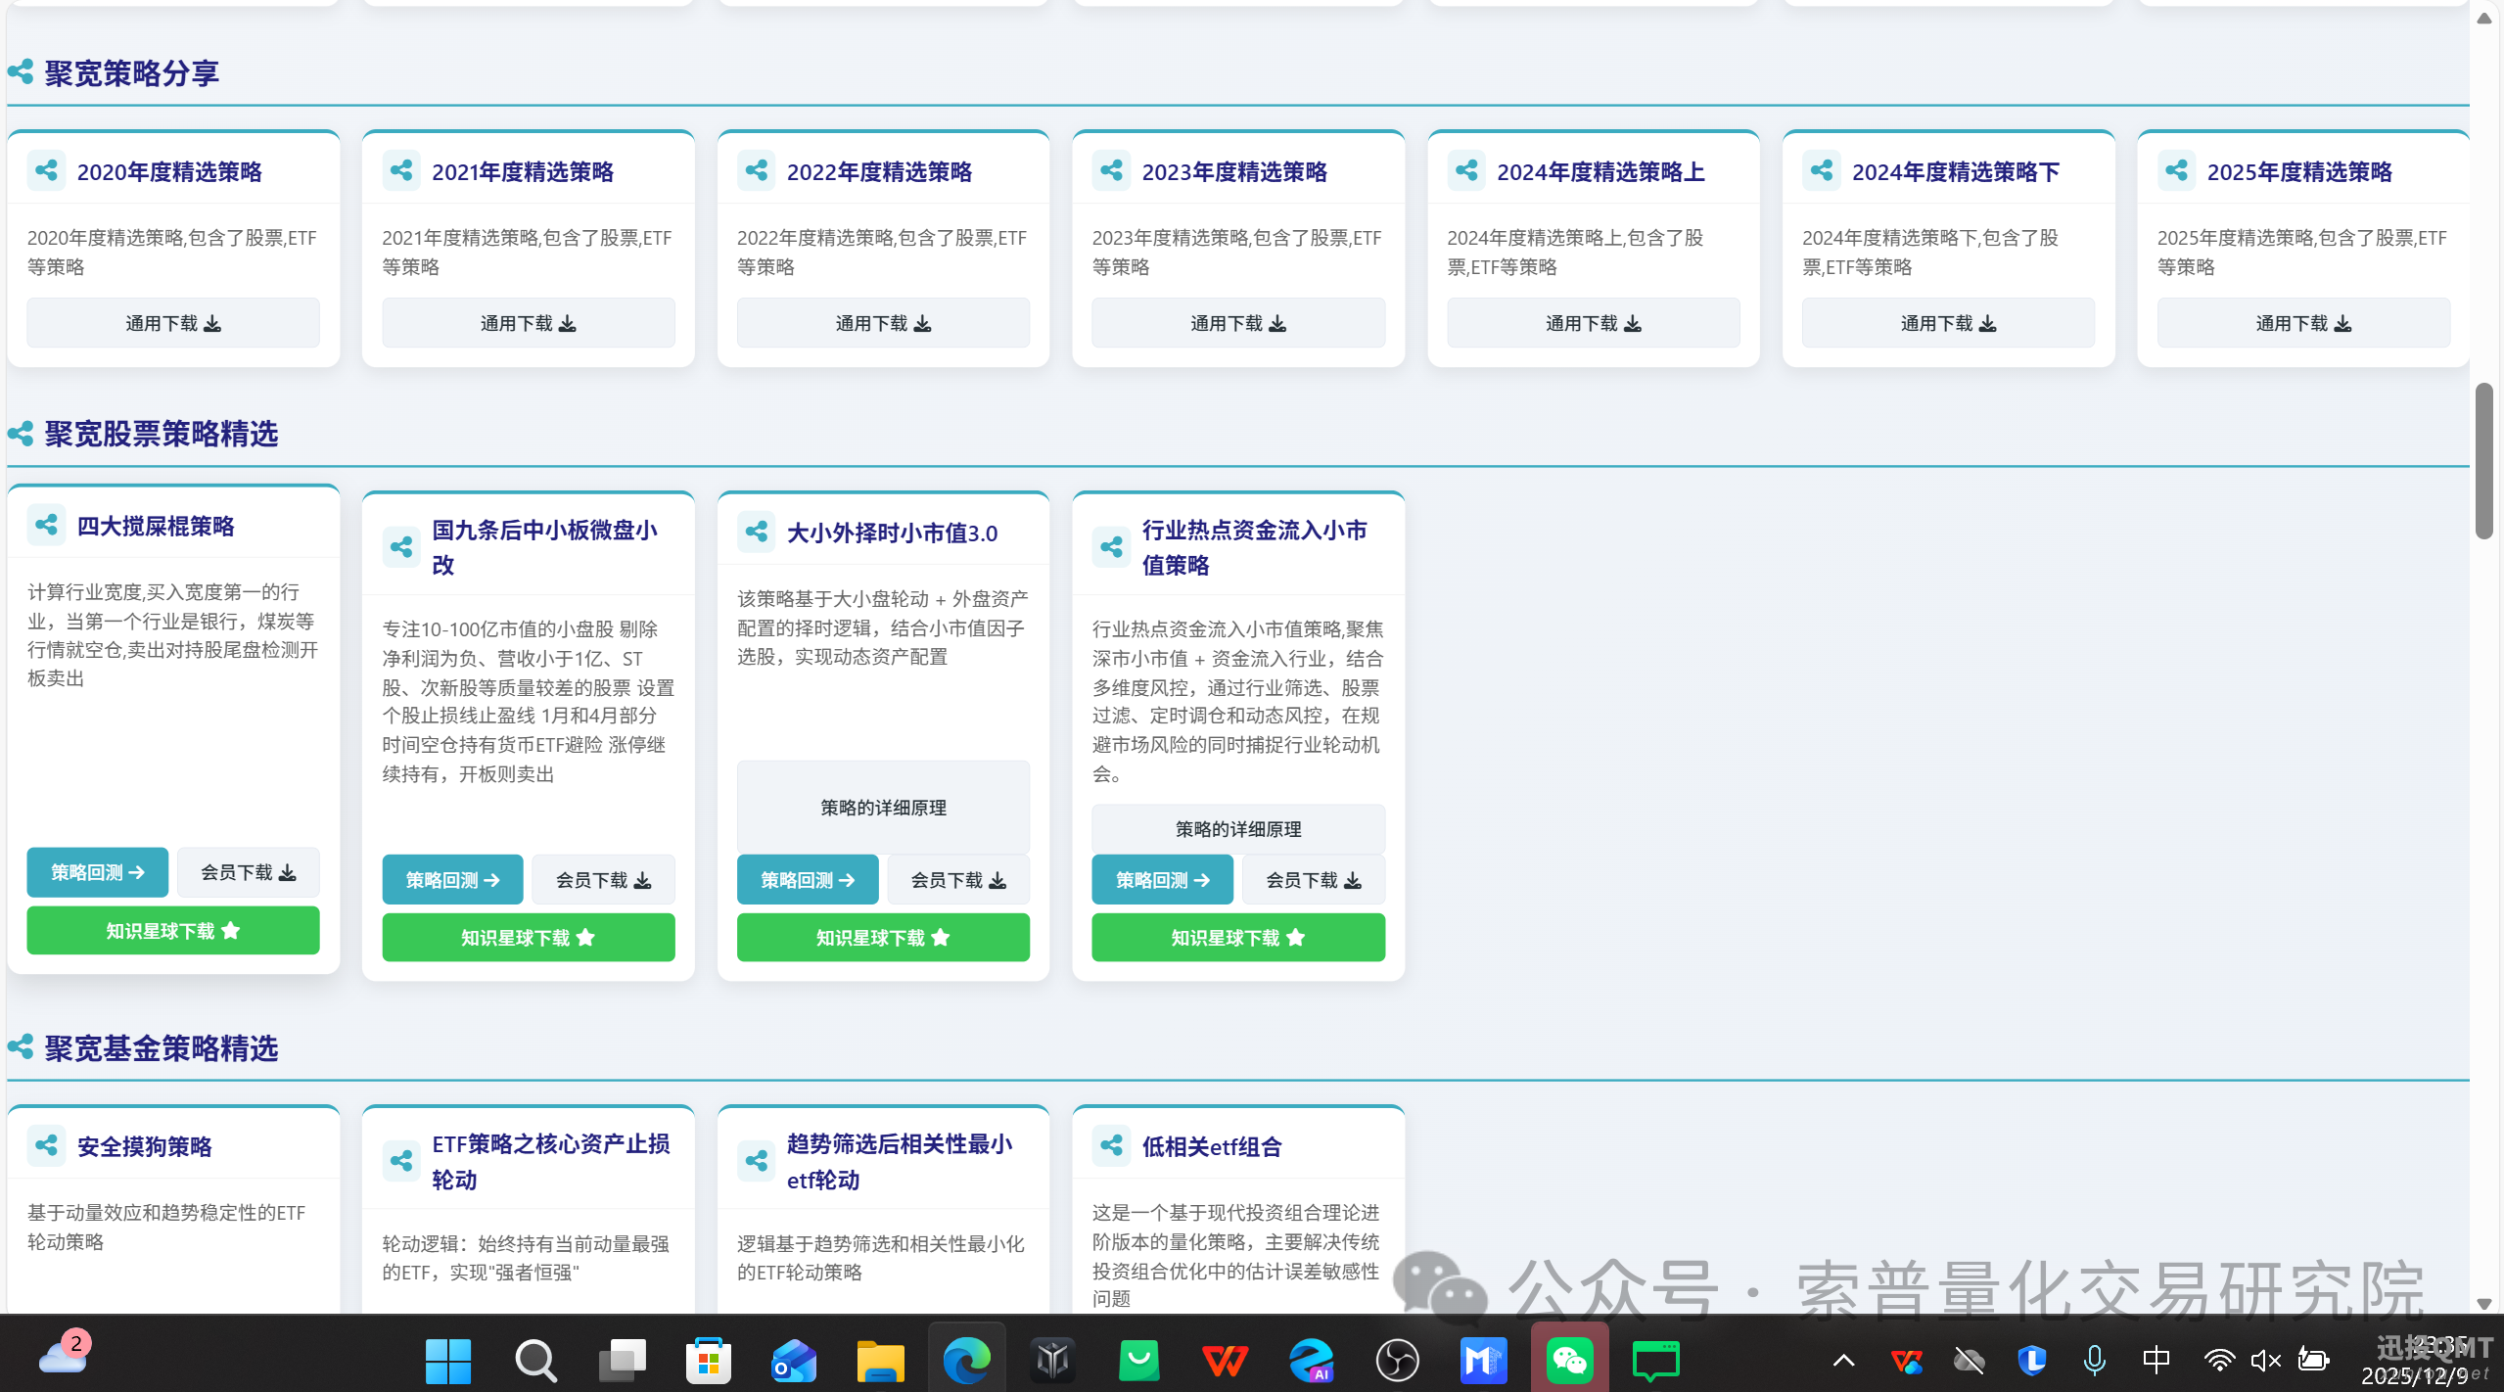Open Microsoft Edge from the taskbar

966,1360
